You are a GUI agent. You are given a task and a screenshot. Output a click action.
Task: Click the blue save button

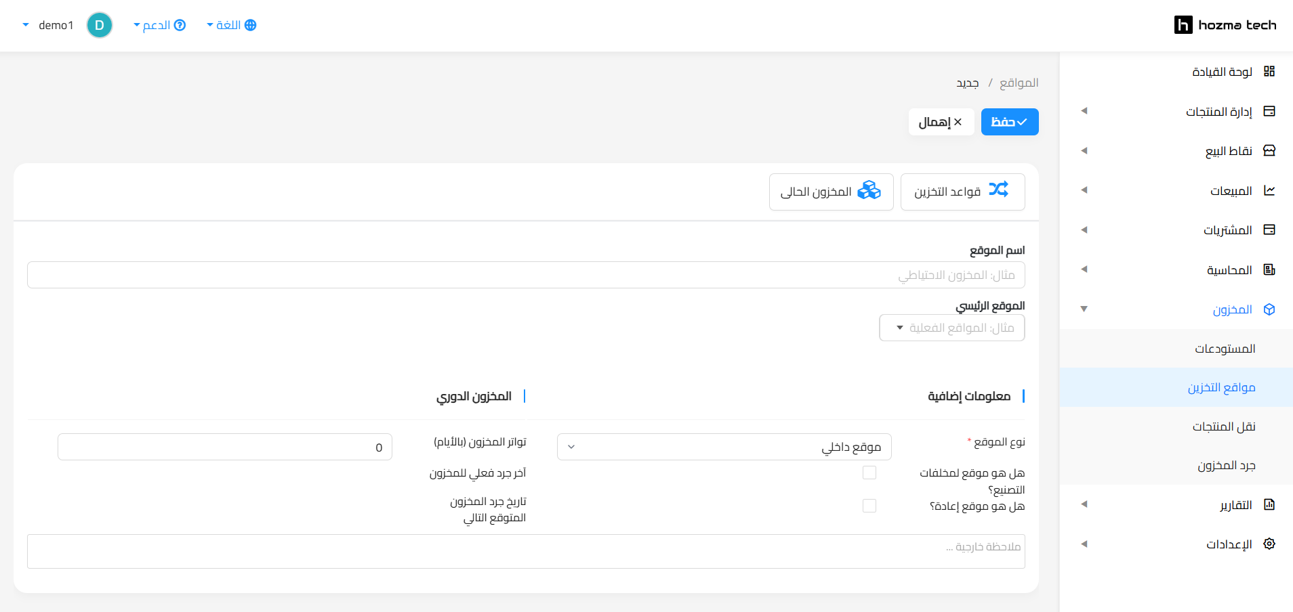[x=1009, y=122]
